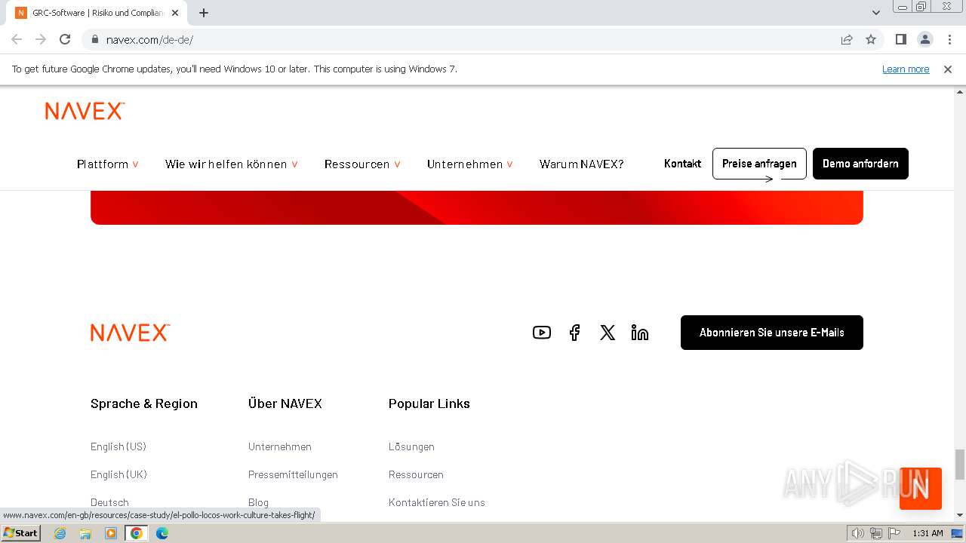This screenshot has width=966, height=543.
Task: Reload the current page
Action: 65,39
